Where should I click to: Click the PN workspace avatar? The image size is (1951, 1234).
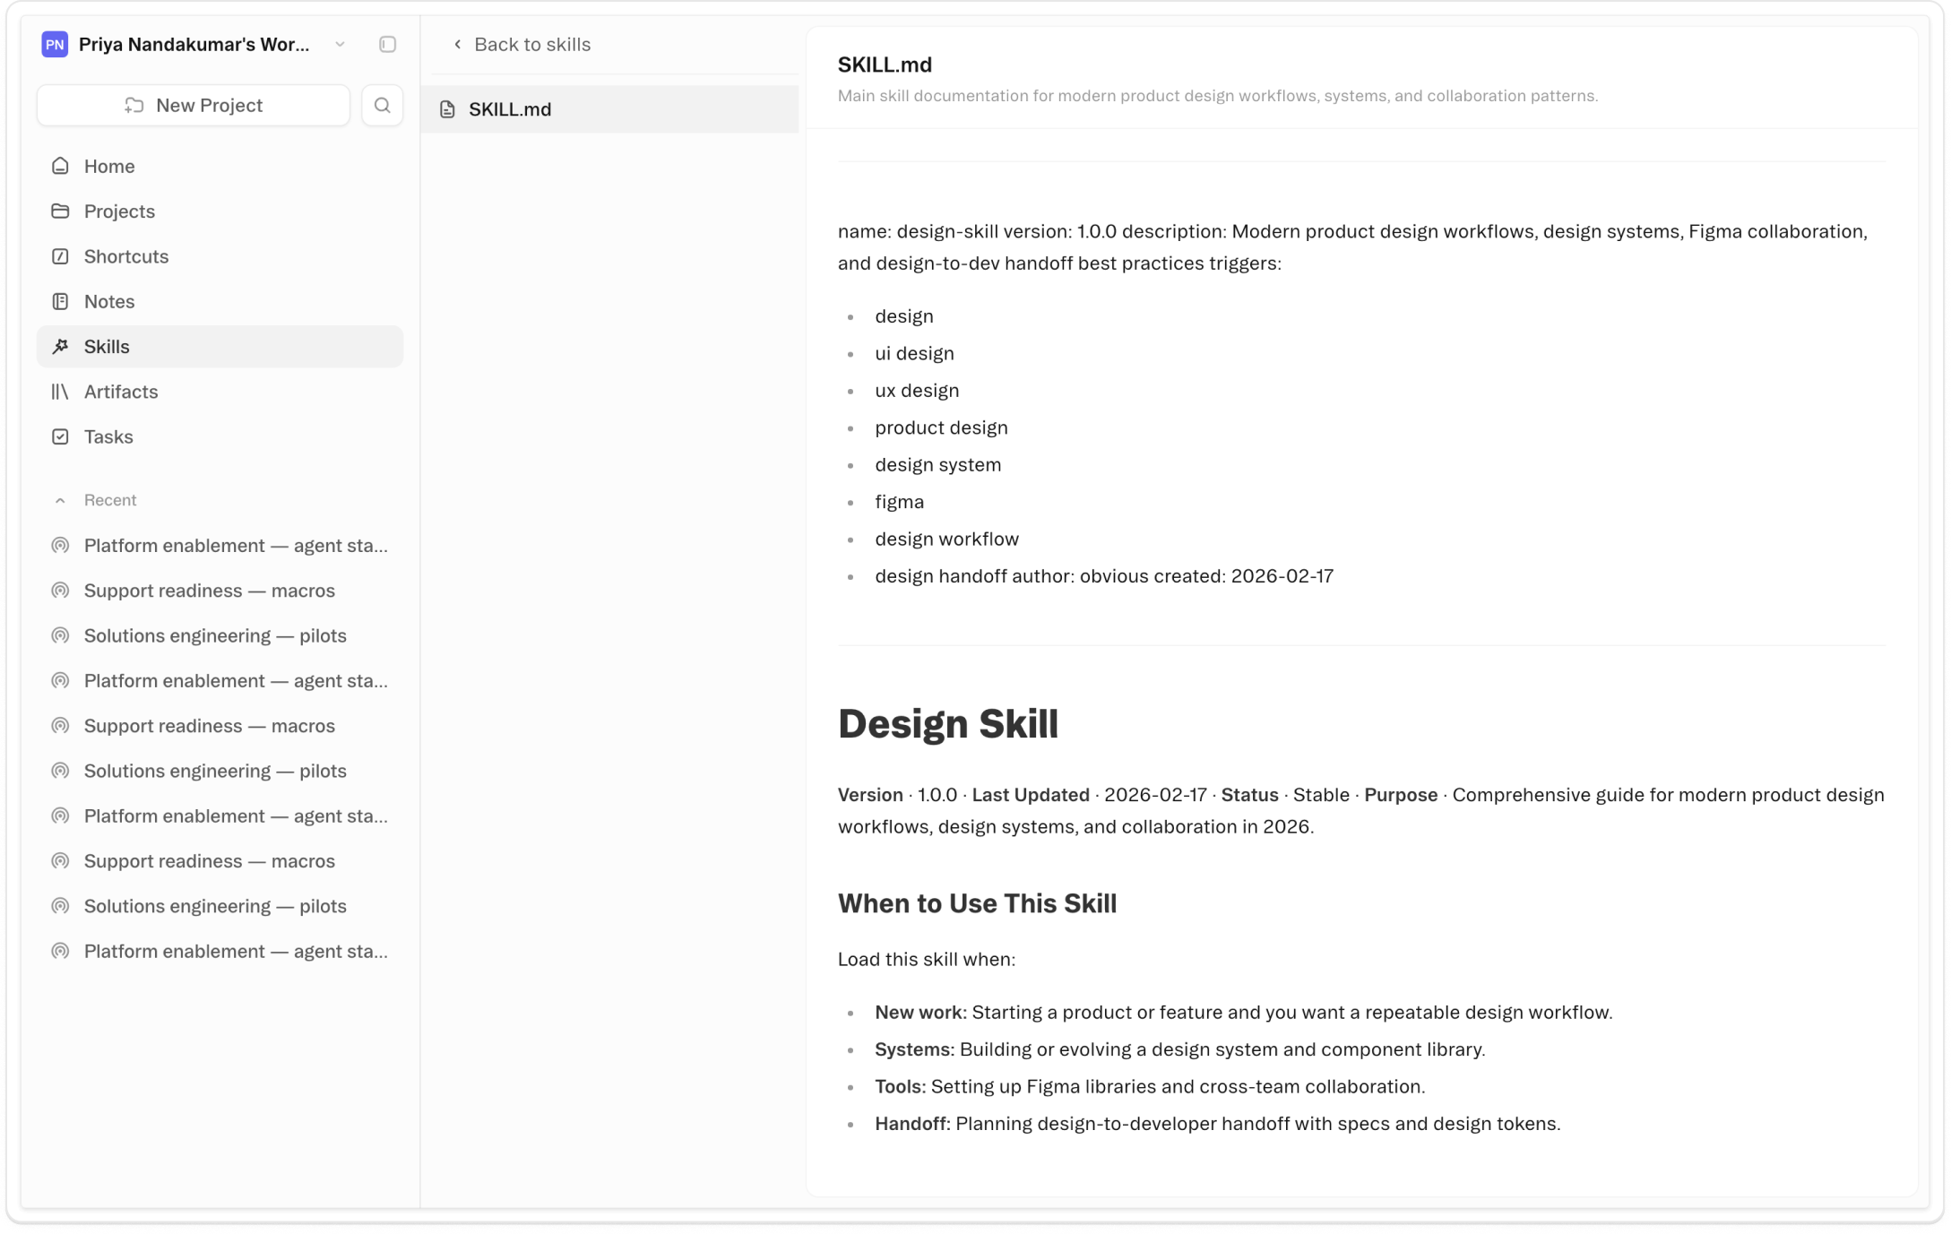(x=55, y=45)
